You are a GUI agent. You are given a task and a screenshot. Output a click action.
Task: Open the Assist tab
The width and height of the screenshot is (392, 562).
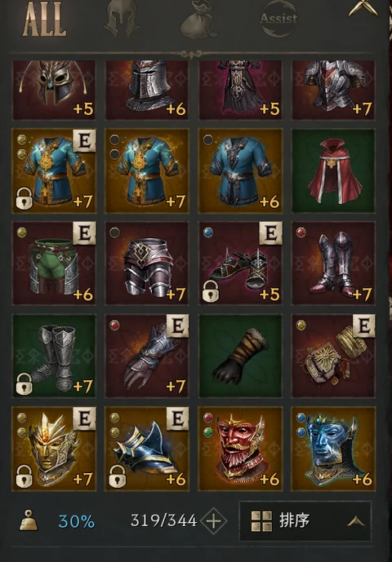tap(279, 19)
